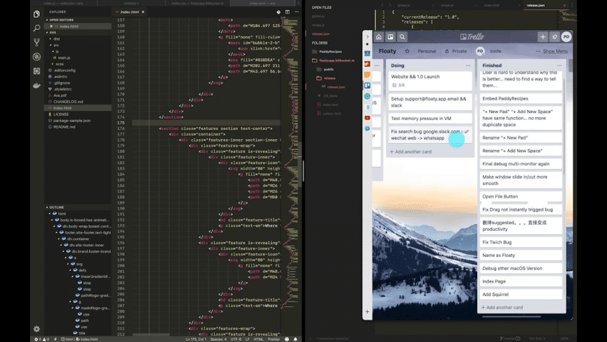Click the Trello create plus button
Screen dimensions: 607x342
[x=542, y=37]
